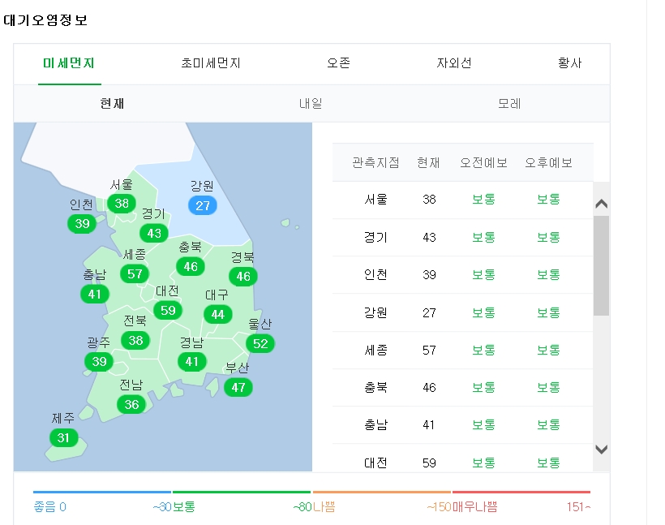The height and width of the screenshot is (525, 665).
Task: Click the table's vertical scrollbar thumb
Action: coord(602,265)
